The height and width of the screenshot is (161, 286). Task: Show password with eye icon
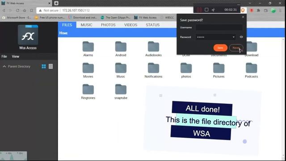click(241, 37)
